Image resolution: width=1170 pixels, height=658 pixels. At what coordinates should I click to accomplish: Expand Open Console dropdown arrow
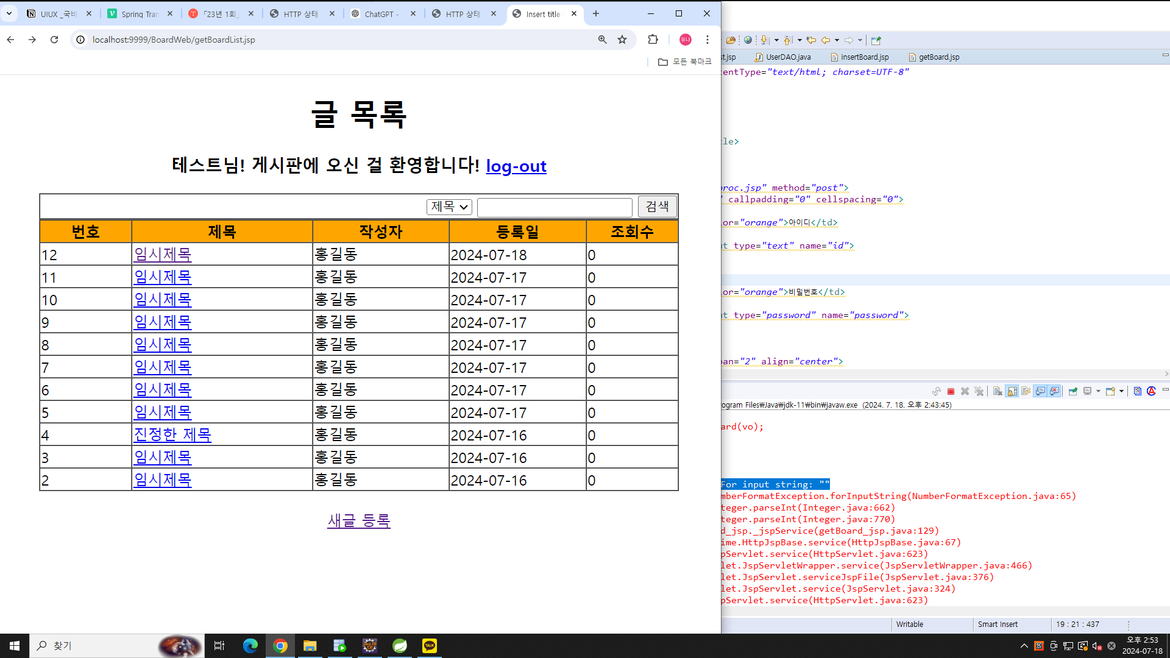[1121, 391]
